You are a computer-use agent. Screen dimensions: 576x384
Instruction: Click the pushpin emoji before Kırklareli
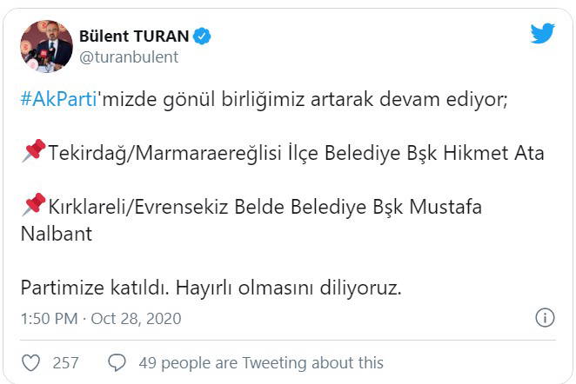[x=33, y=207]
